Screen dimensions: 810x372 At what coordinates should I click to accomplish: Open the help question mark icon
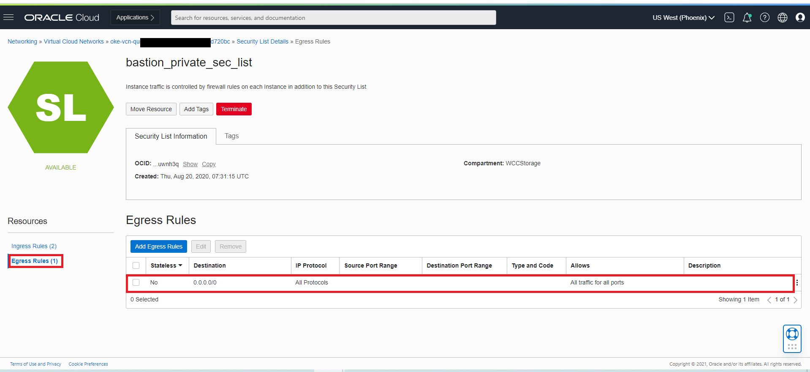pos(765,17)
